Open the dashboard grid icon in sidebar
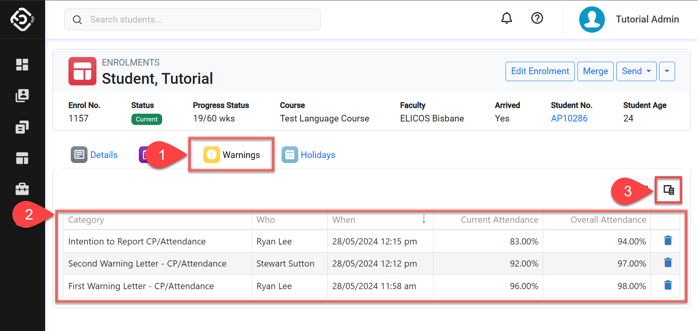The image size is (698, 331). click(x=22, y=64)
